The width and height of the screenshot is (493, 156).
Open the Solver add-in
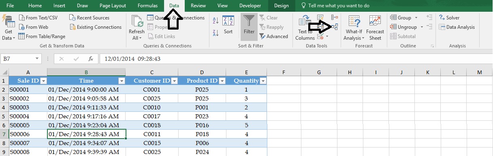point(449,18)
